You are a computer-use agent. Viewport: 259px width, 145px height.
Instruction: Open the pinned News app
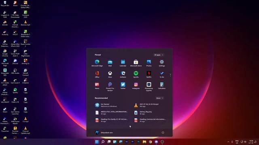[97, 86]
